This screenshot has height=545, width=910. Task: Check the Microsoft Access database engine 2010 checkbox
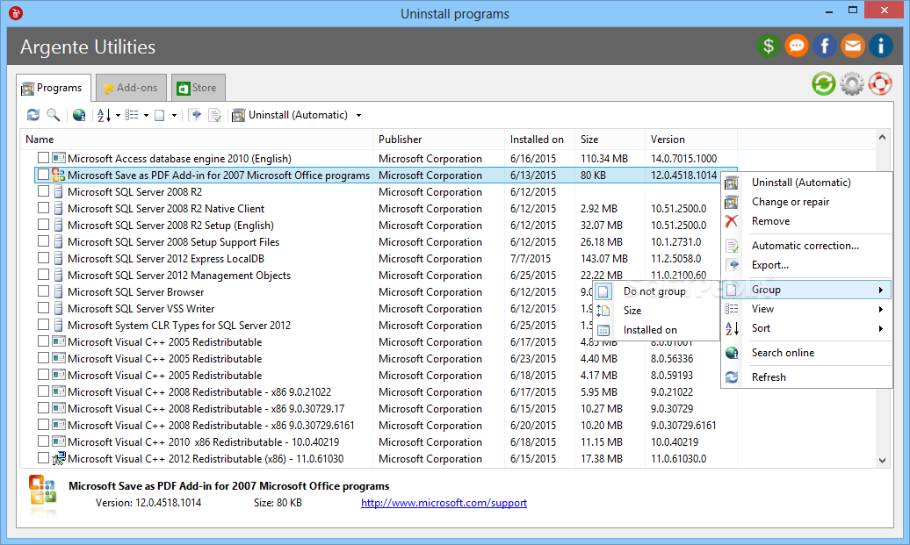pyautogui.click(x=44, y=158)
